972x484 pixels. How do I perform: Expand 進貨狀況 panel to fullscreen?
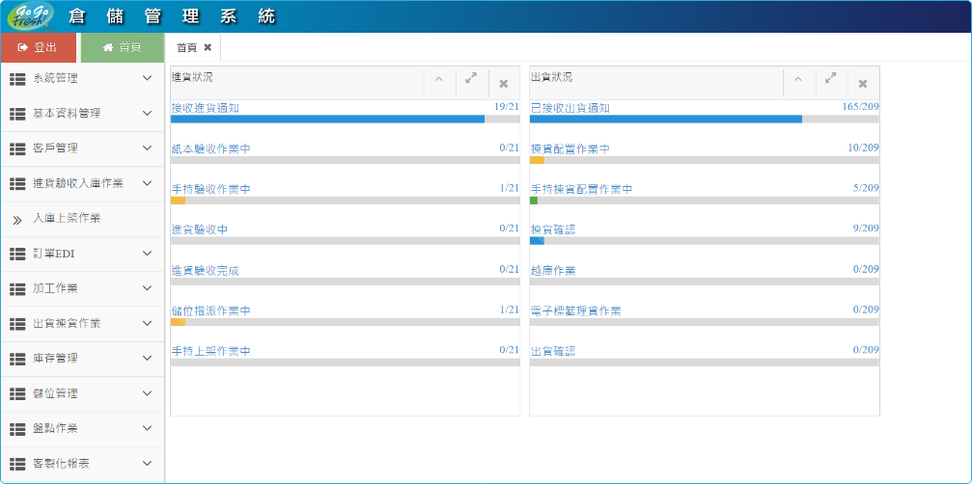(x=471, y=79)
